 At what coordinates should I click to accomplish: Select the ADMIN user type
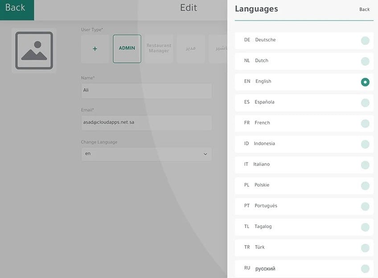click(x=127, y=49)
